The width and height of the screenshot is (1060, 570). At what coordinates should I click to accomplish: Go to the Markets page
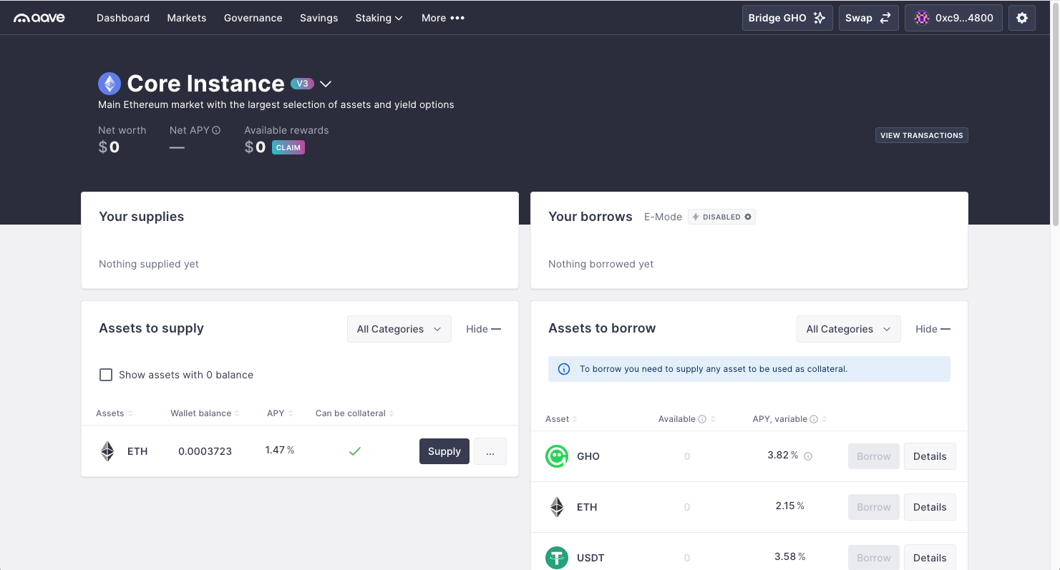pyautogui.click(x=187, y=18)
